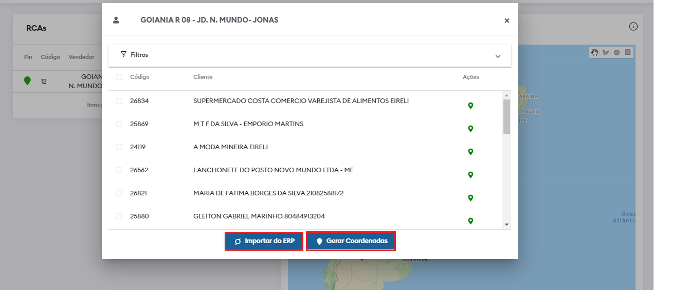Click the client list scrollbar thumb
Image resolution: width=689 pixels, height=302 pixels.
[x=506, y=116]
